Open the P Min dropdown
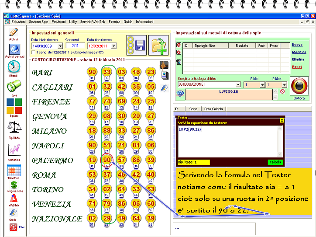Screen dimensions: 316x237 pyautogui.click(x=262, y=85)
